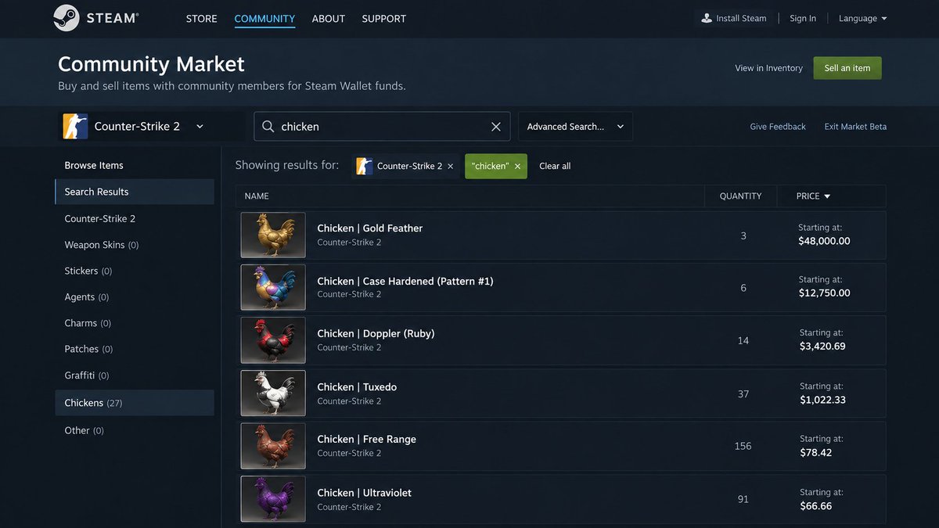The image size is (939, 528).
Task: Open Chicken | Free Range listing title
Action: point(366,440)
